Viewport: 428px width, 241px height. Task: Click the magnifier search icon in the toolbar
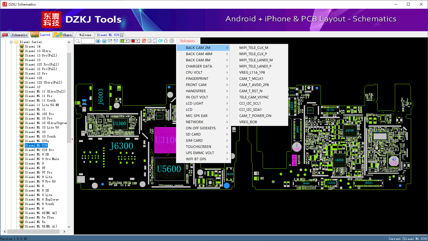click(x=78, y=41)
